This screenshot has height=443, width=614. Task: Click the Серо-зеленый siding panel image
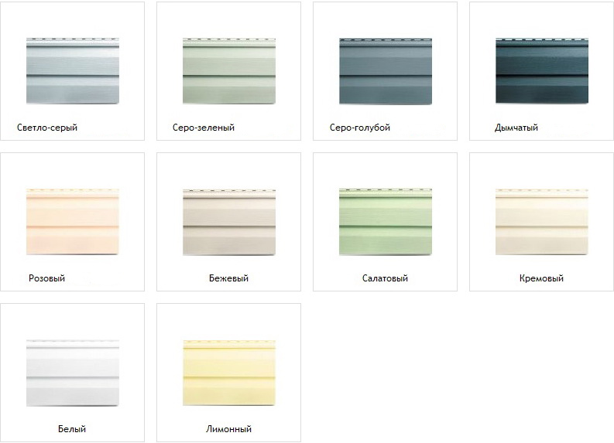[x=229, y=70]
